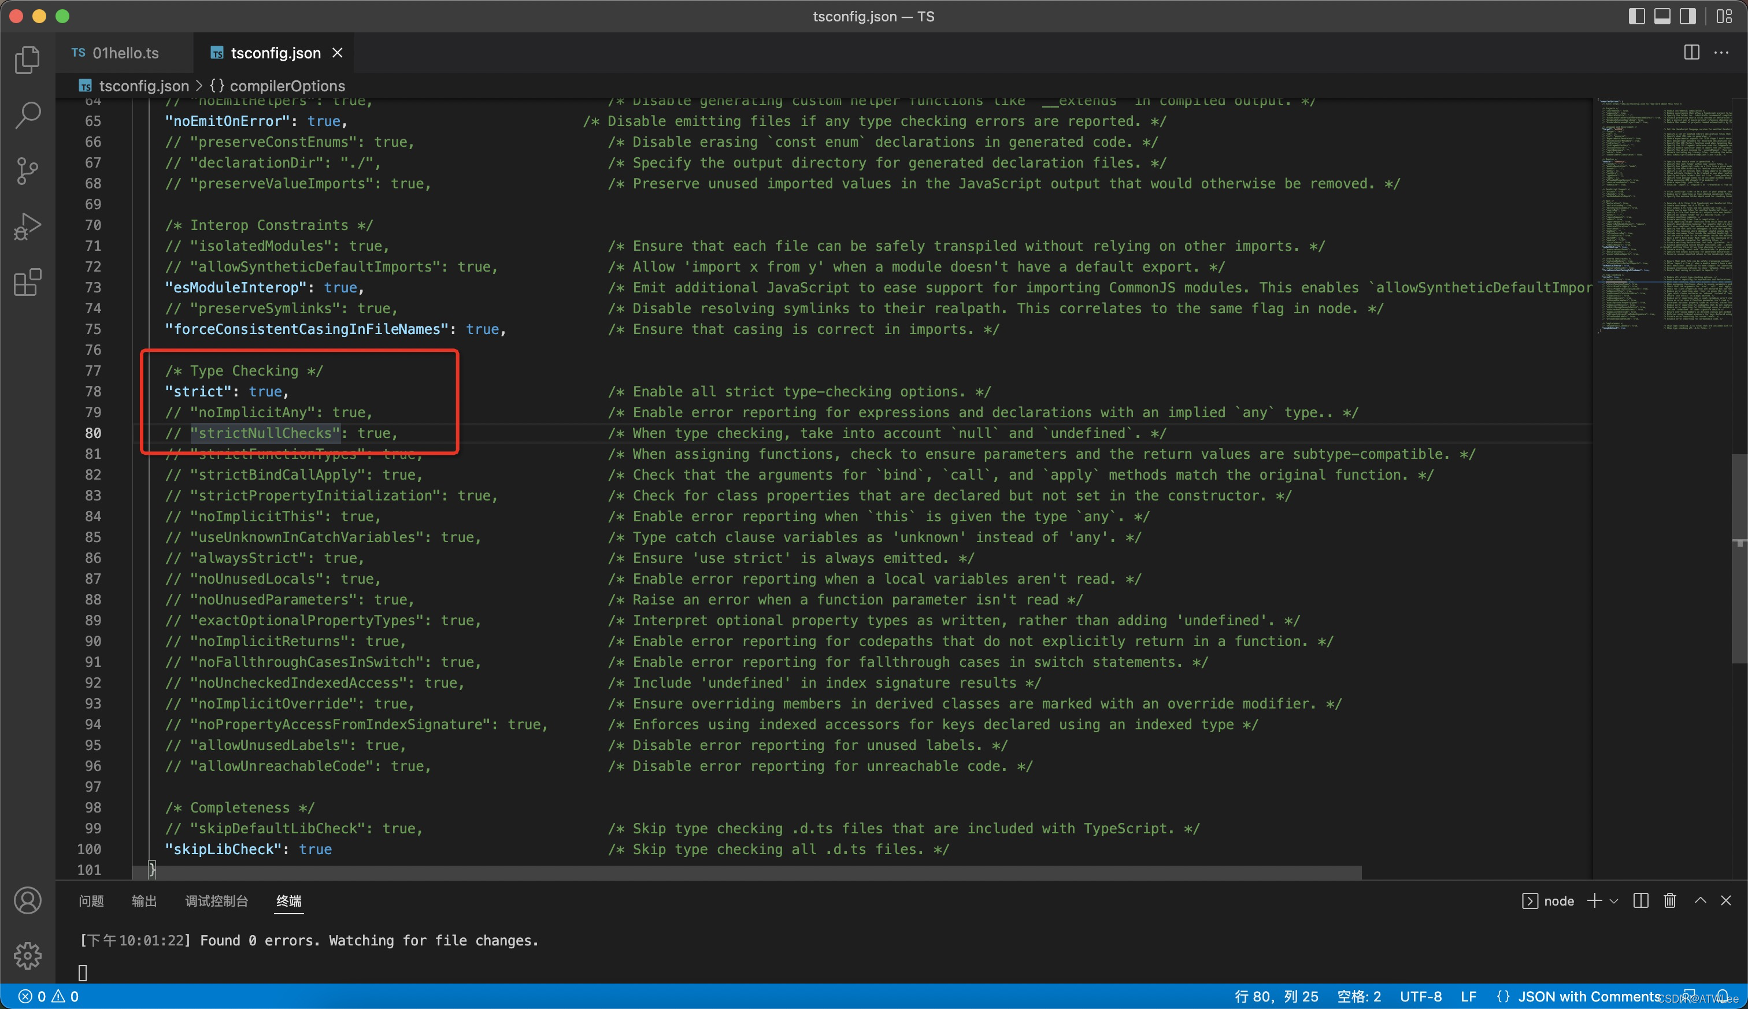
Task: Select the 终端 panel tab
Action: coord(288,900)
